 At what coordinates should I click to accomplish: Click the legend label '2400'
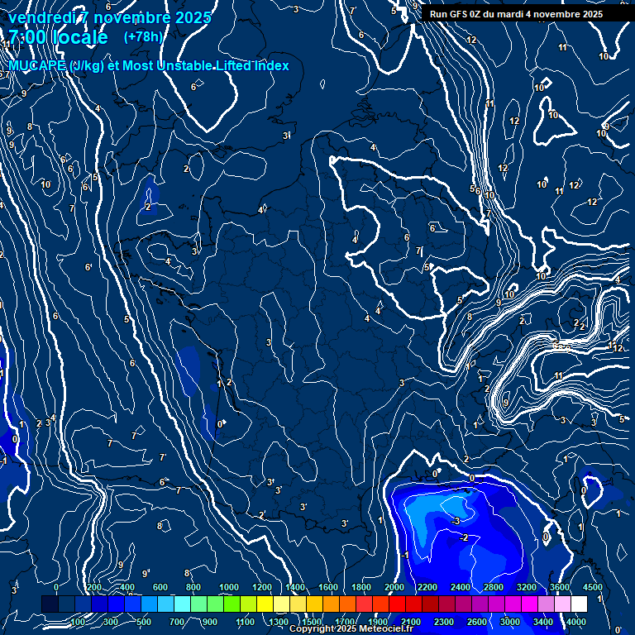coord(461,587)
